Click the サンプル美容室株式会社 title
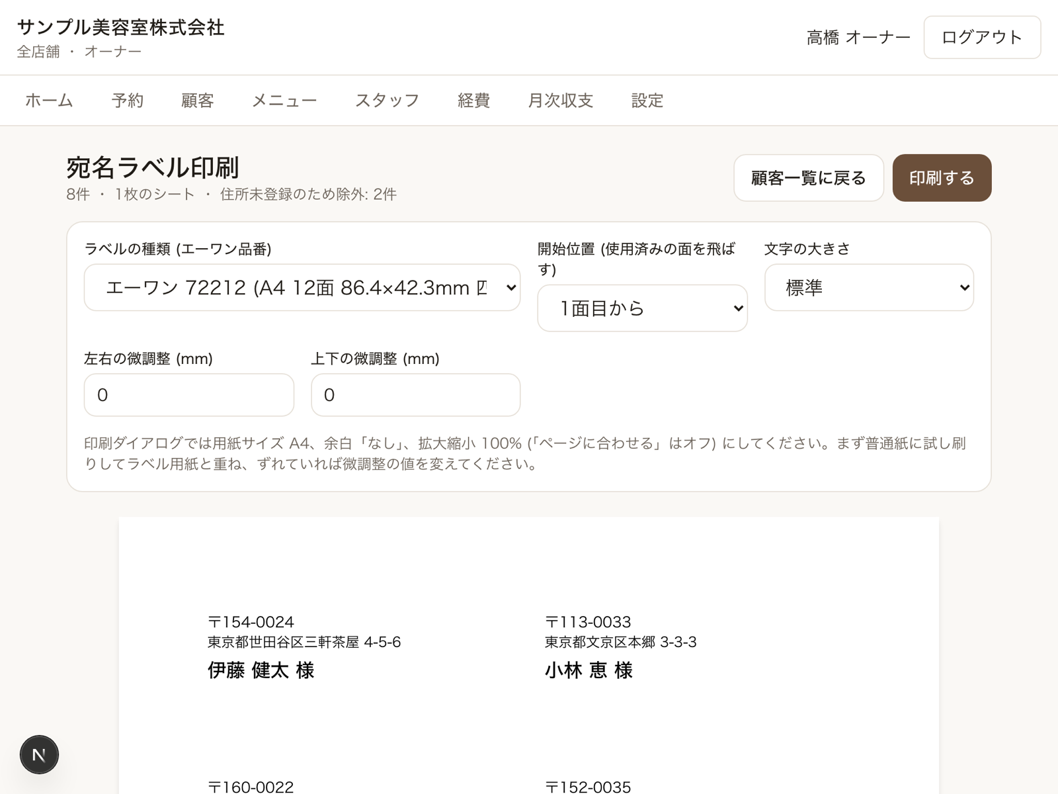Image resolution: width=1058 pixels, height=794 pixels. (x=121, y=27)
